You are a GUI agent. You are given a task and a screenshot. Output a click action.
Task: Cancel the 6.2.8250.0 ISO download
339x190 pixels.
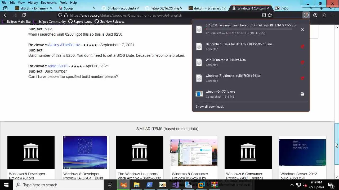tap(302, 29)
